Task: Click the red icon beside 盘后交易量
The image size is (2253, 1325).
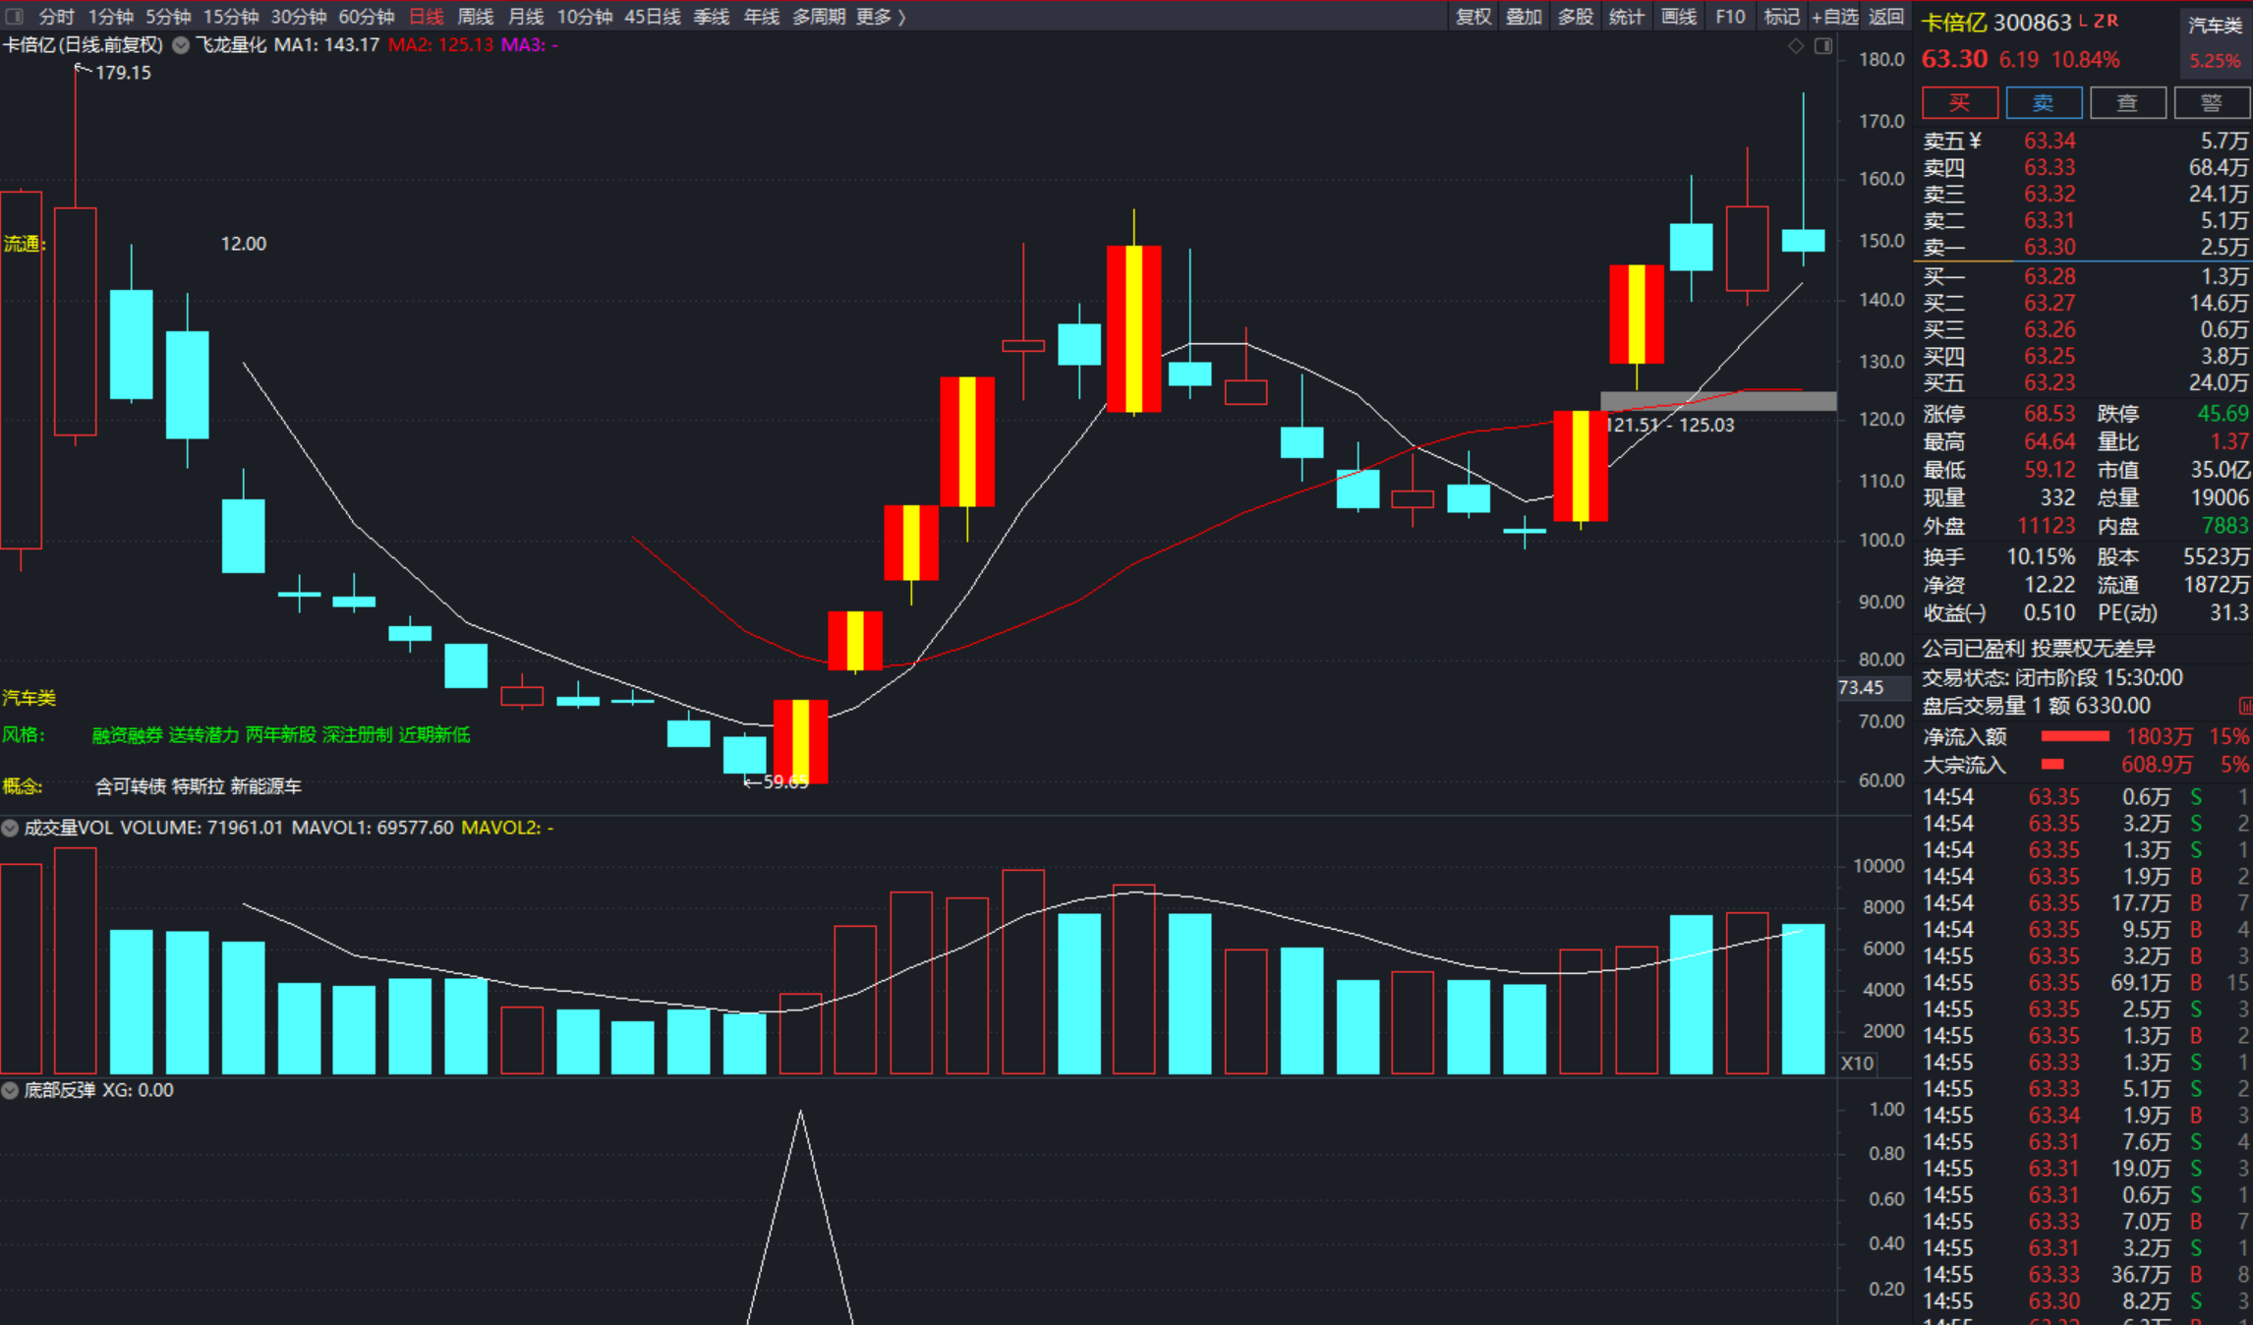Action: [x=2244, y=706]
